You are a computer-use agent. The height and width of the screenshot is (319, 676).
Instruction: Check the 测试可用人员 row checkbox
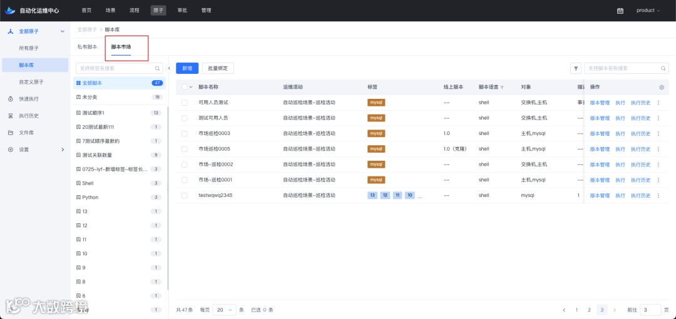click(185, 118)
